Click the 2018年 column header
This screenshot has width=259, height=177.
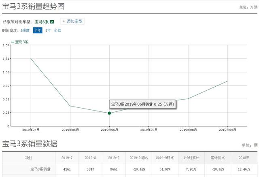[244, 158]
